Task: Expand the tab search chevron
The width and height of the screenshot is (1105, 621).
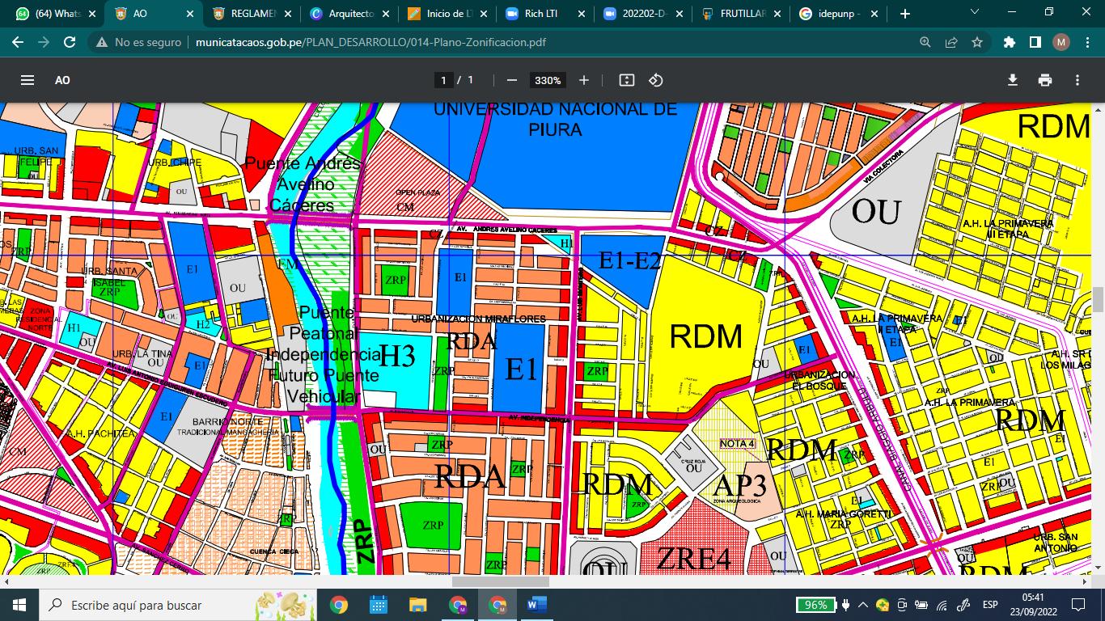Action: point(974,13)
